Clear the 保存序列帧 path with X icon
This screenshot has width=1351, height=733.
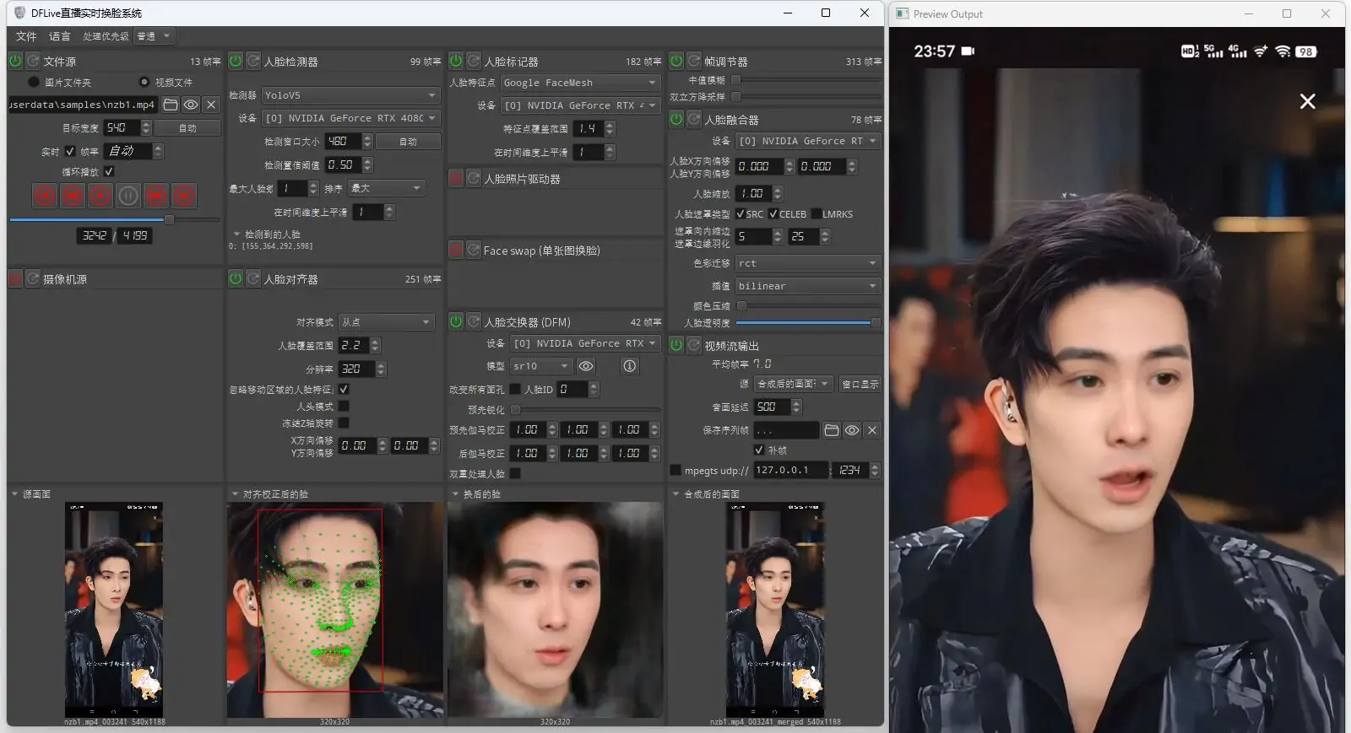(872, 430)
